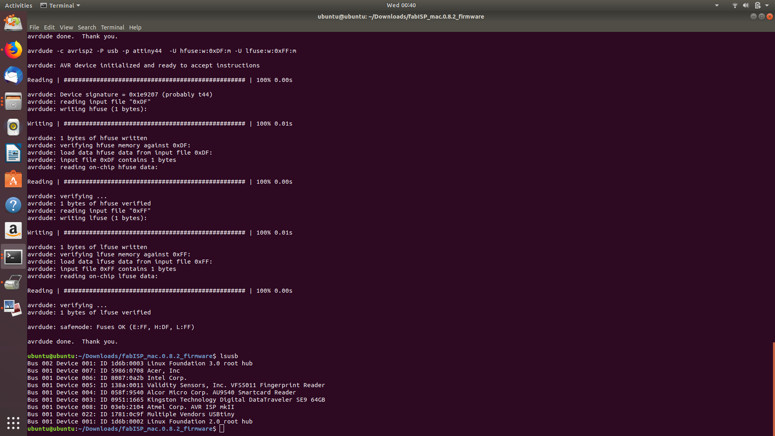
Task: Click the cursor at the shell prompt
Action: [x=222, y=429]
